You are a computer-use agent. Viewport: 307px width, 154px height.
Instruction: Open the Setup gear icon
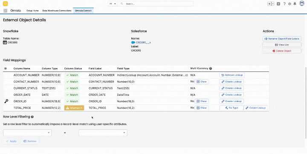point(290,4)
